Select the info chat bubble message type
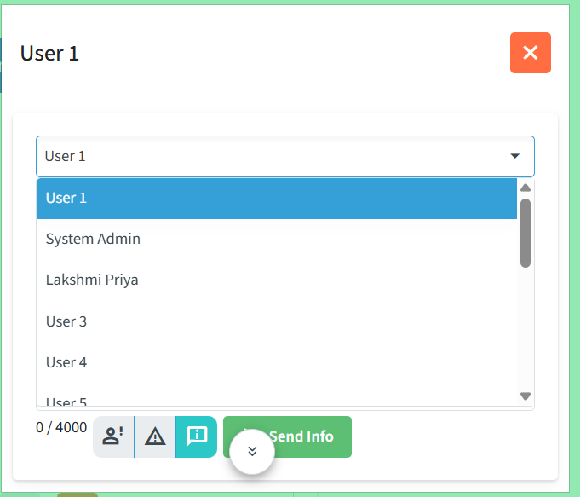 coord(197,436)
